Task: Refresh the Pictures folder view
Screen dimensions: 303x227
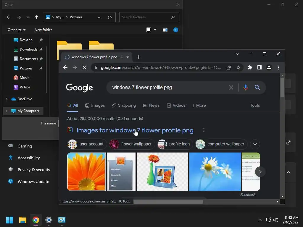Action: coord(110,17)
